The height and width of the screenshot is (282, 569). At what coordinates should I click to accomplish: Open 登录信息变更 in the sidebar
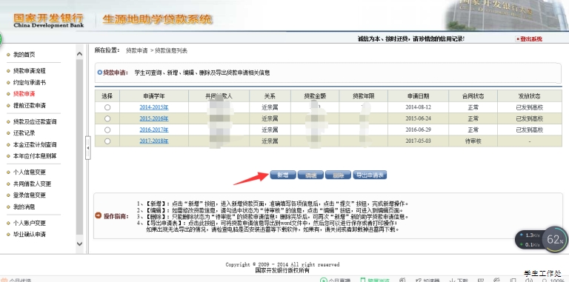30,195
